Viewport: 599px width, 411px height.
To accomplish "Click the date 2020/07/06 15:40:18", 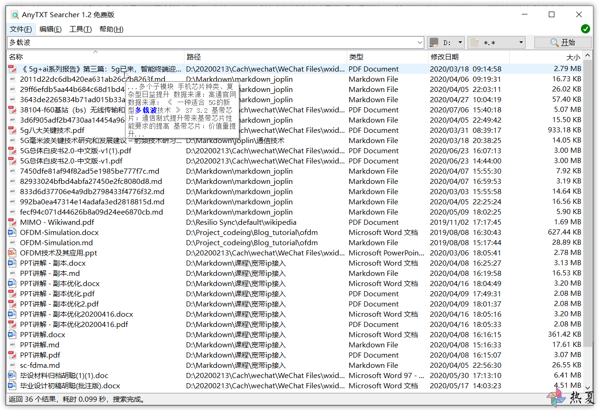I will click(x=466, y=110).
